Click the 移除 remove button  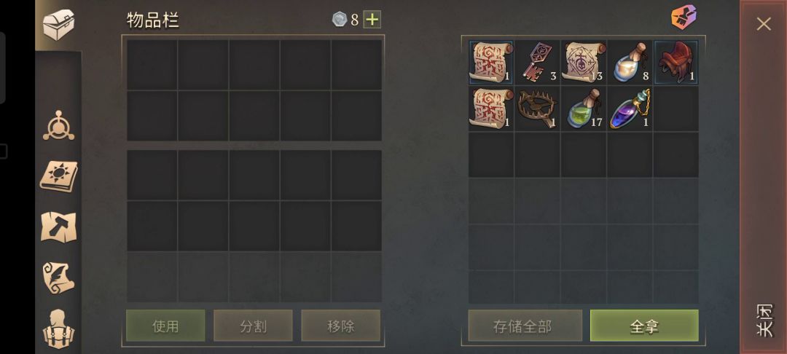coord(341,326)
